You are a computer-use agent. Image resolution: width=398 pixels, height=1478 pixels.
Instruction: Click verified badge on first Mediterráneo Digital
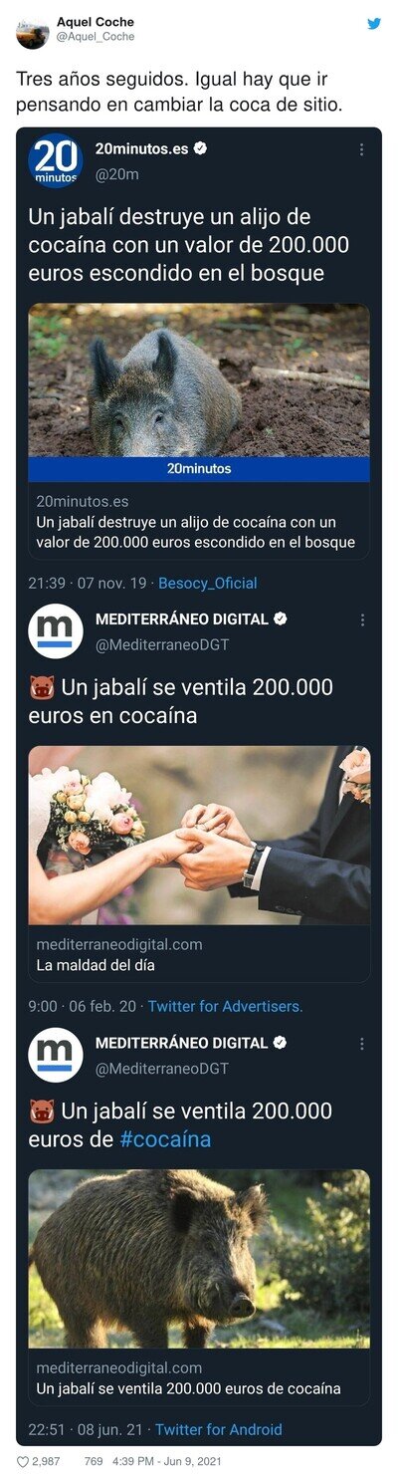(x=281, y=618)
